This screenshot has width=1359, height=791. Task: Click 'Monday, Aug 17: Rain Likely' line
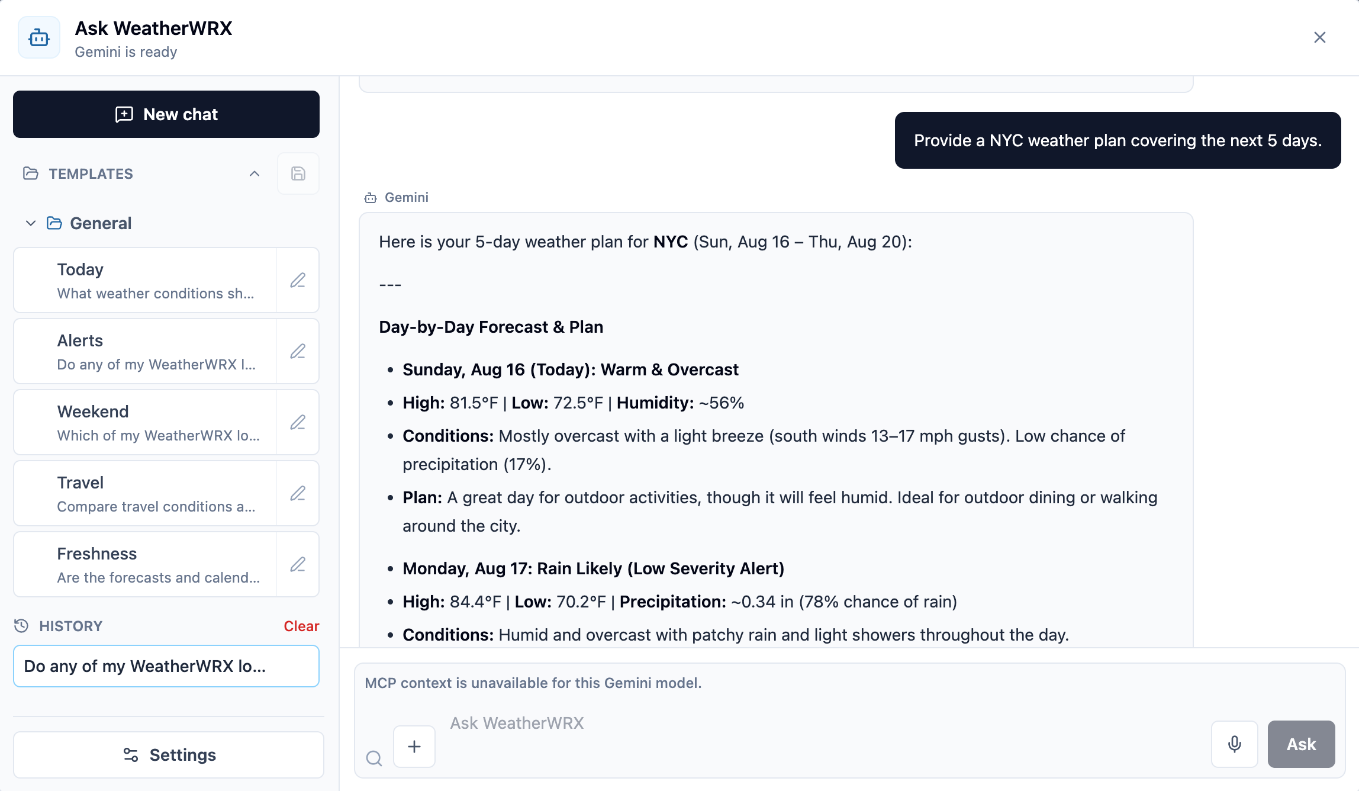(x=594, y=568)
